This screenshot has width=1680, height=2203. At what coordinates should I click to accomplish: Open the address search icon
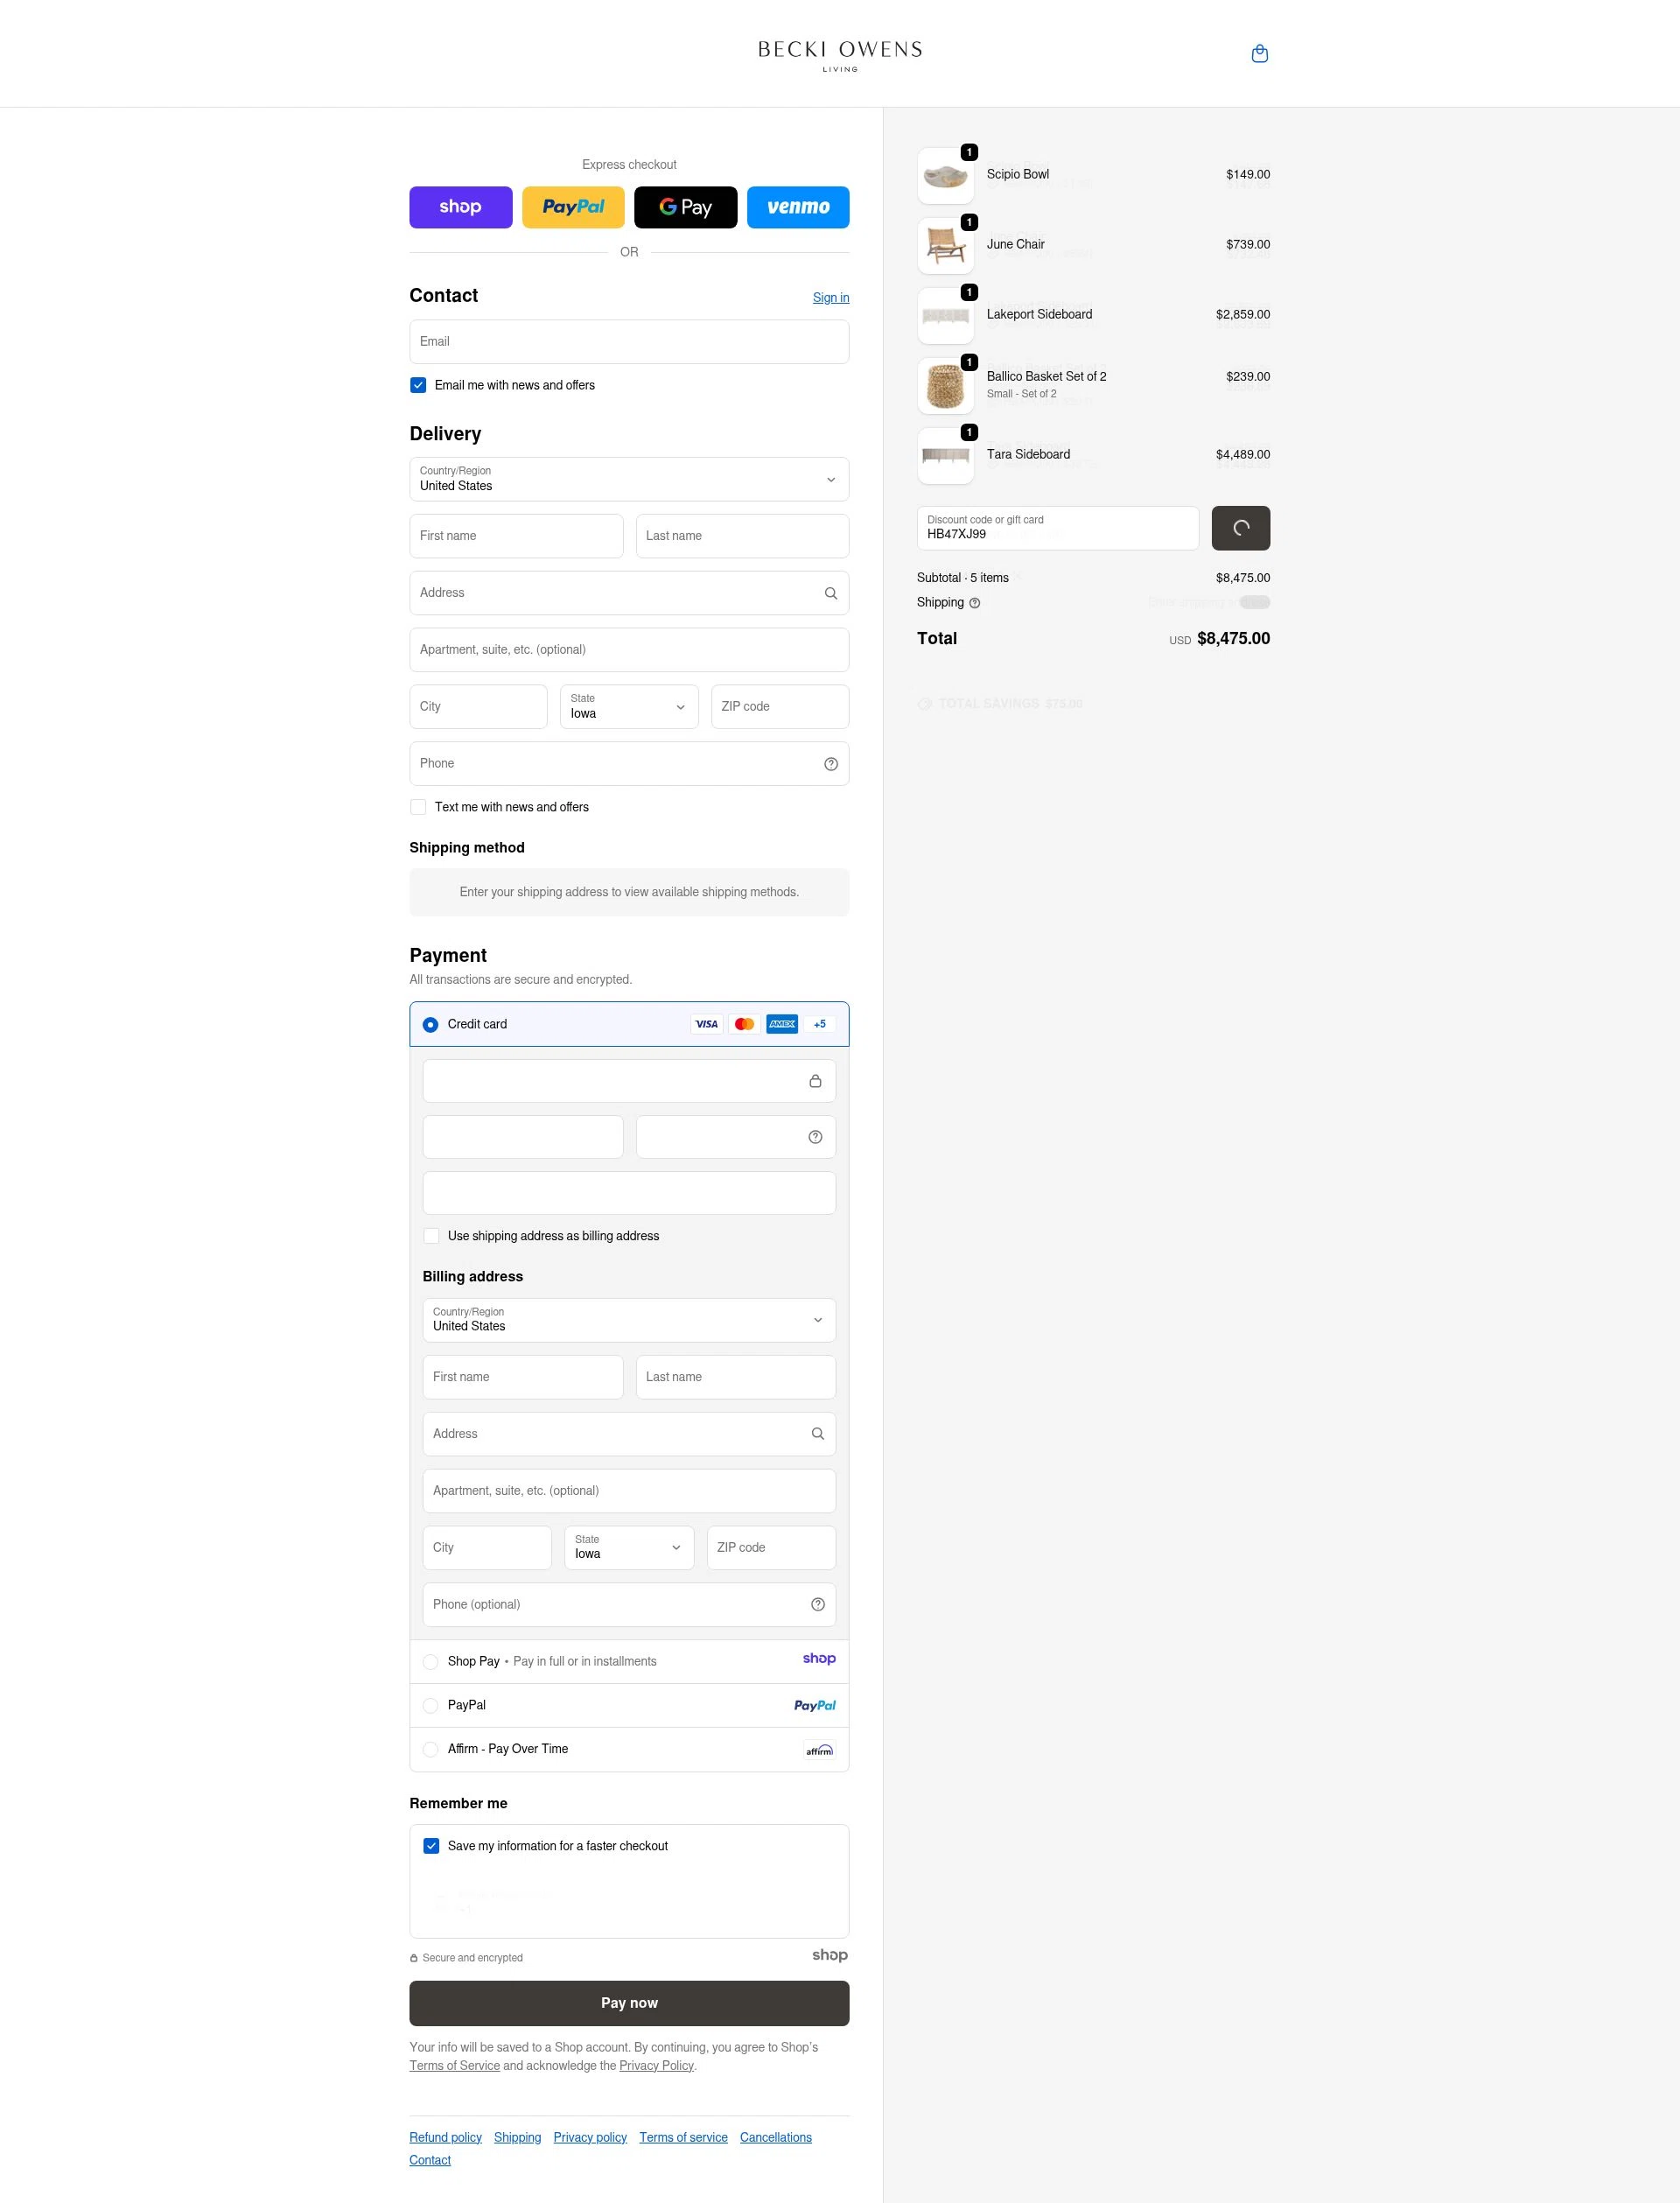[x=831, y=592]
